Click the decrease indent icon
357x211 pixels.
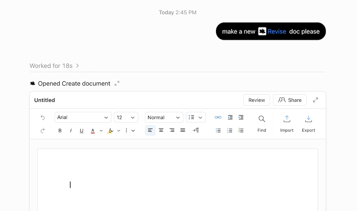[230, 117]
